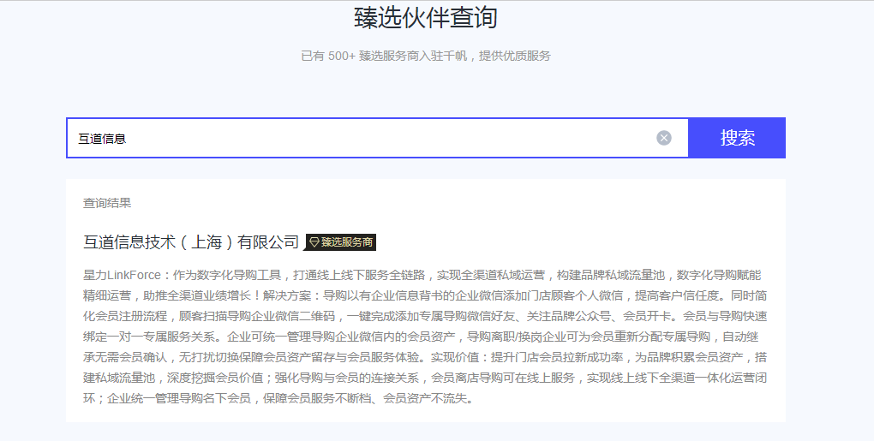
Task: Select the 查询结果 heading text
Action: (107, 203)
